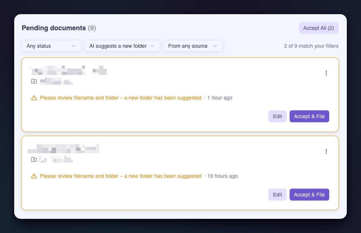This screenshot has height=233, width=361.
Task: Click the suggested folder name in the first card
Action: (56, 81)
